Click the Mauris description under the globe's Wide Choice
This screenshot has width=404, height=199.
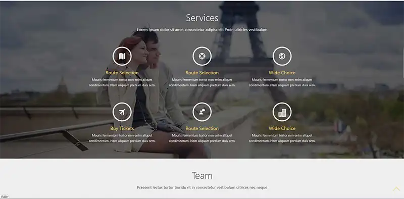coord(282,82)
